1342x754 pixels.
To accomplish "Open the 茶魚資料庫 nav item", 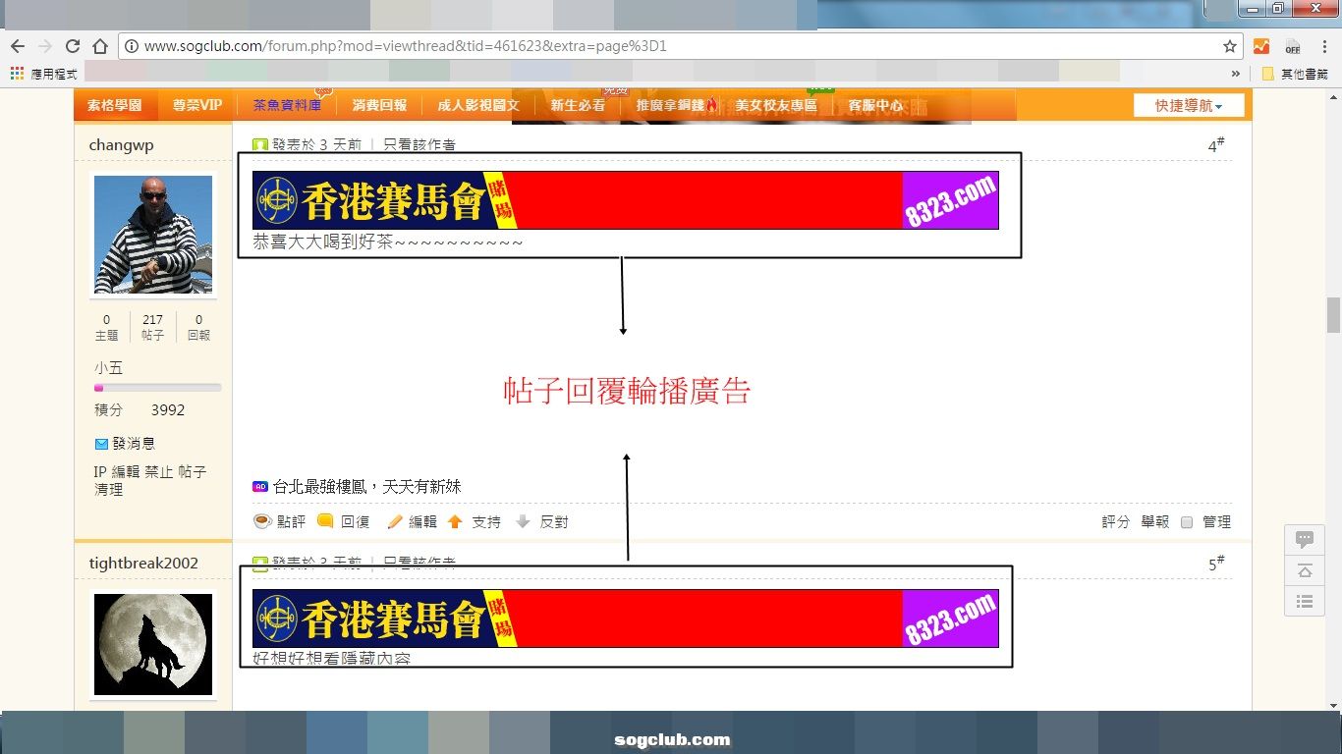I will pos(287,105).
